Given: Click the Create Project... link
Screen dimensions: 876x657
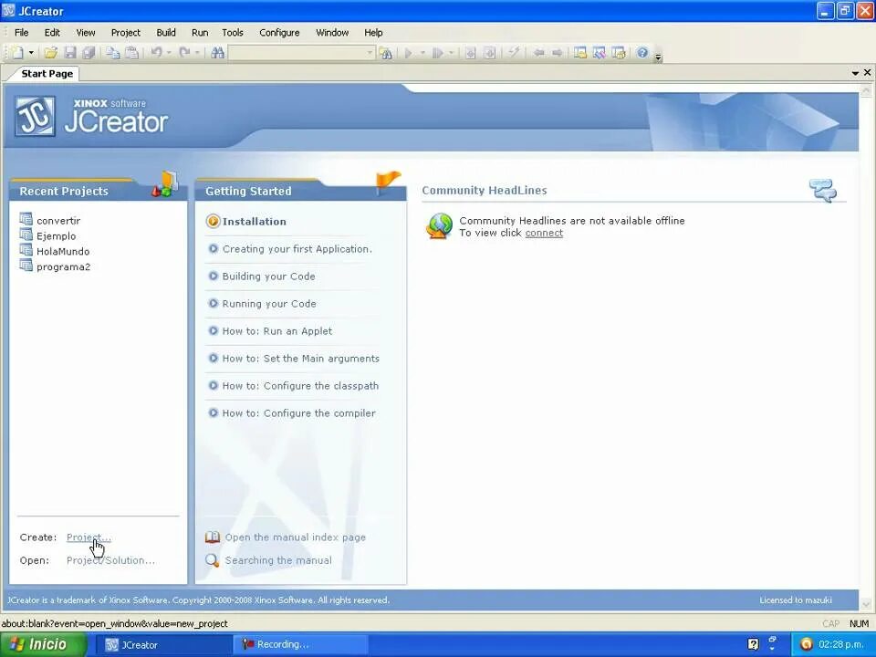Looking at the screenshot, I should (x=89, y=537).
